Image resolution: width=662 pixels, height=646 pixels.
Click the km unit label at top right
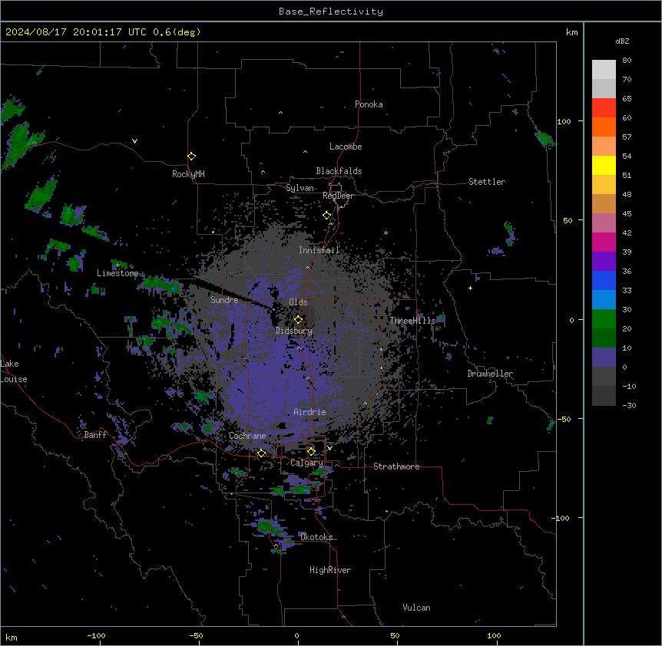(x=572, y=32)
